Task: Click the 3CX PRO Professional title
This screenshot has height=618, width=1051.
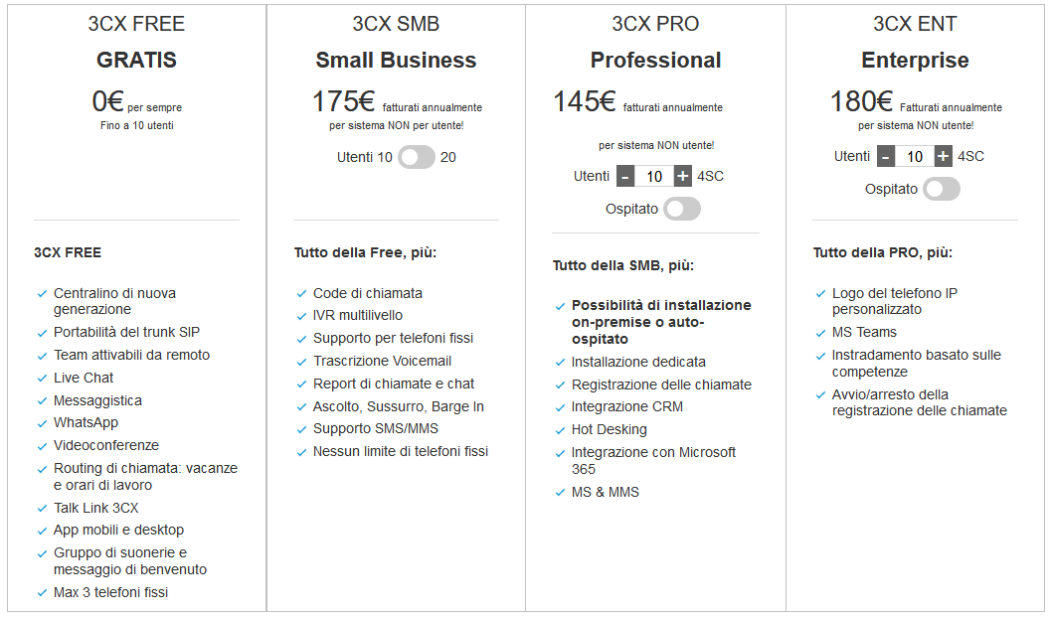Action: point(655,60)
